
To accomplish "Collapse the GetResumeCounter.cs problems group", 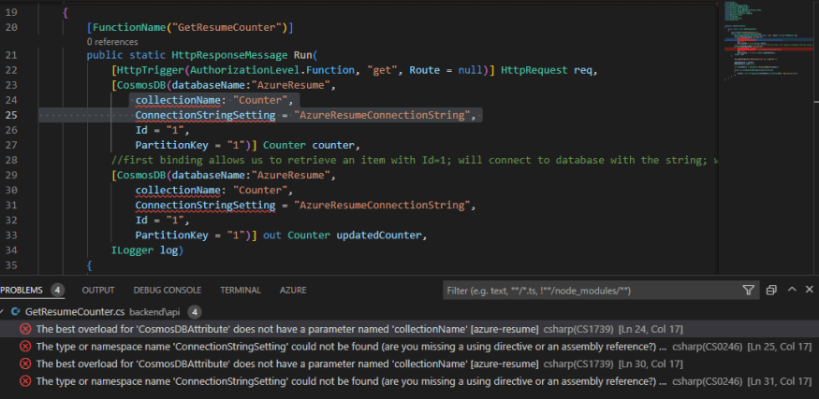I will coord(3,312).
